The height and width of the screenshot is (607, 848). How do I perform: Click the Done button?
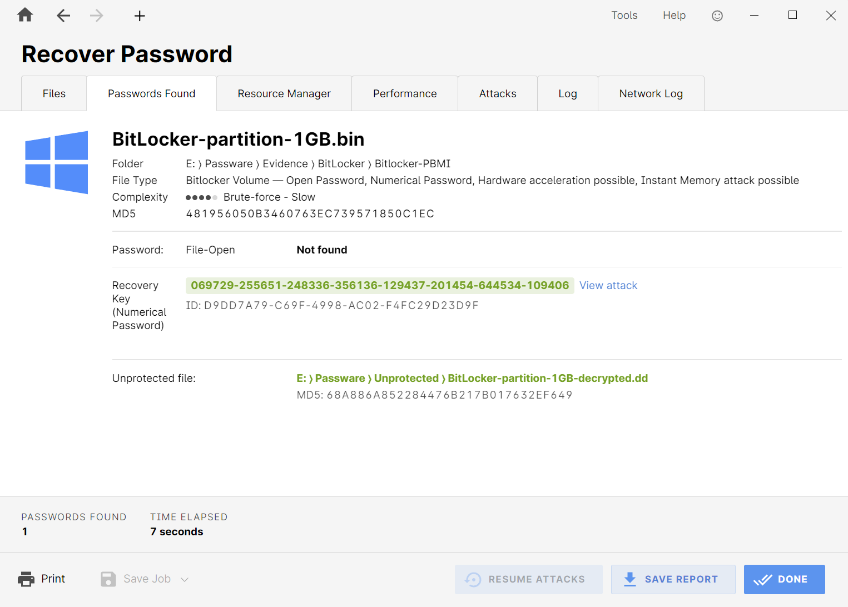tap(784, 579)
